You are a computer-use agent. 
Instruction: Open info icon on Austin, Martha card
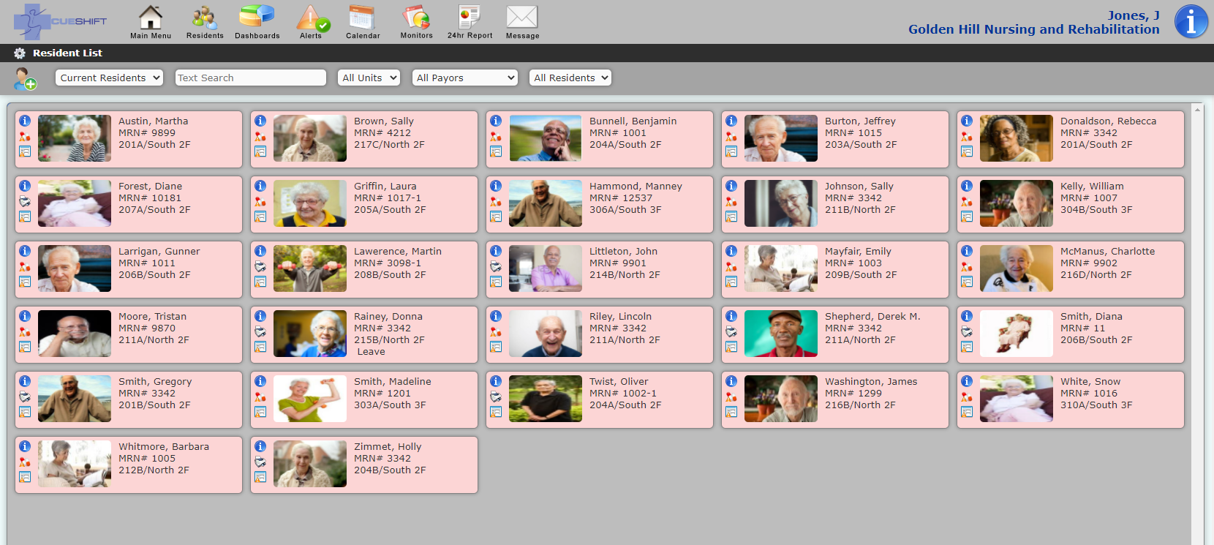tap(25, 121)
